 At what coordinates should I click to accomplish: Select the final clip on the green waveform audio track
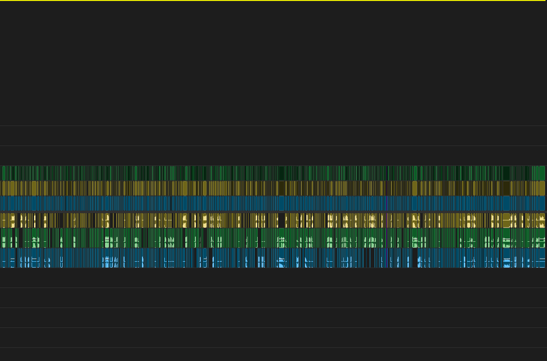542,238
